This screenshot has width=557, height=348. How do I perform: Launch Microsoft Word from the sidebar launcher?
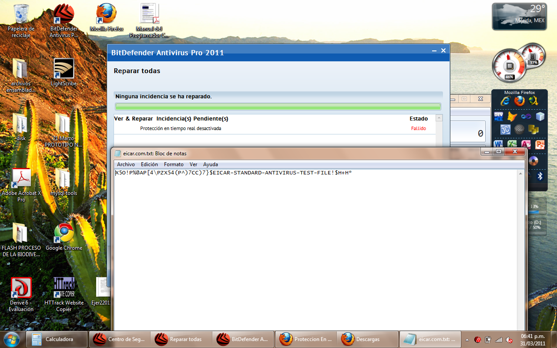pos(499,144)
